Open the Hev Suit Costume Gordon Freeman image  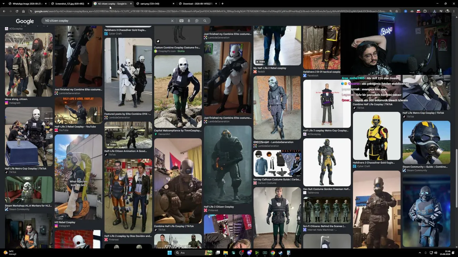click(327, 162)
